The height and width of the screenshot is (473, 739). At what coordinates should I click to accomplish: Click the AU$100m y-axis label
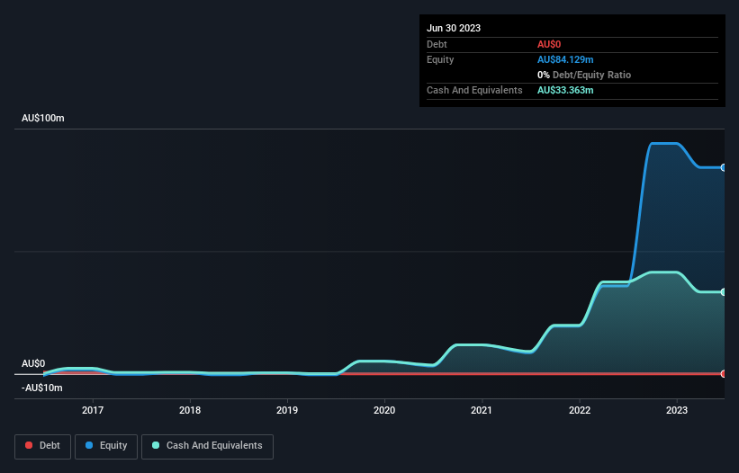[x=43, y=118]
